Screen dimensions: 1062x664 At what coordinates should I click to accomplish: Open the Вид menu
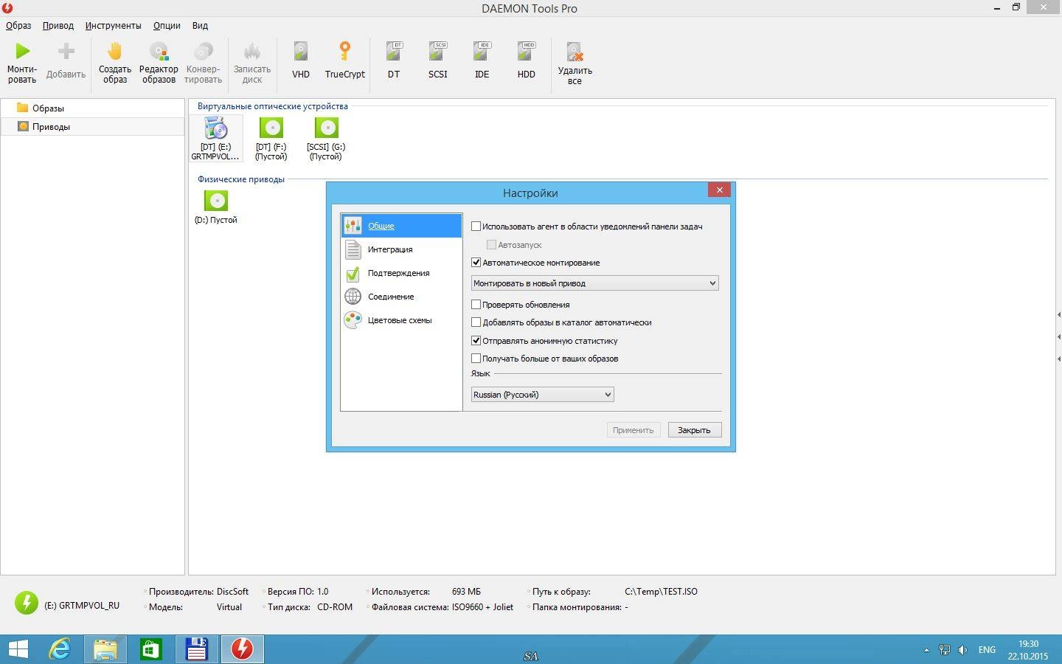click(x=200, y=25)
